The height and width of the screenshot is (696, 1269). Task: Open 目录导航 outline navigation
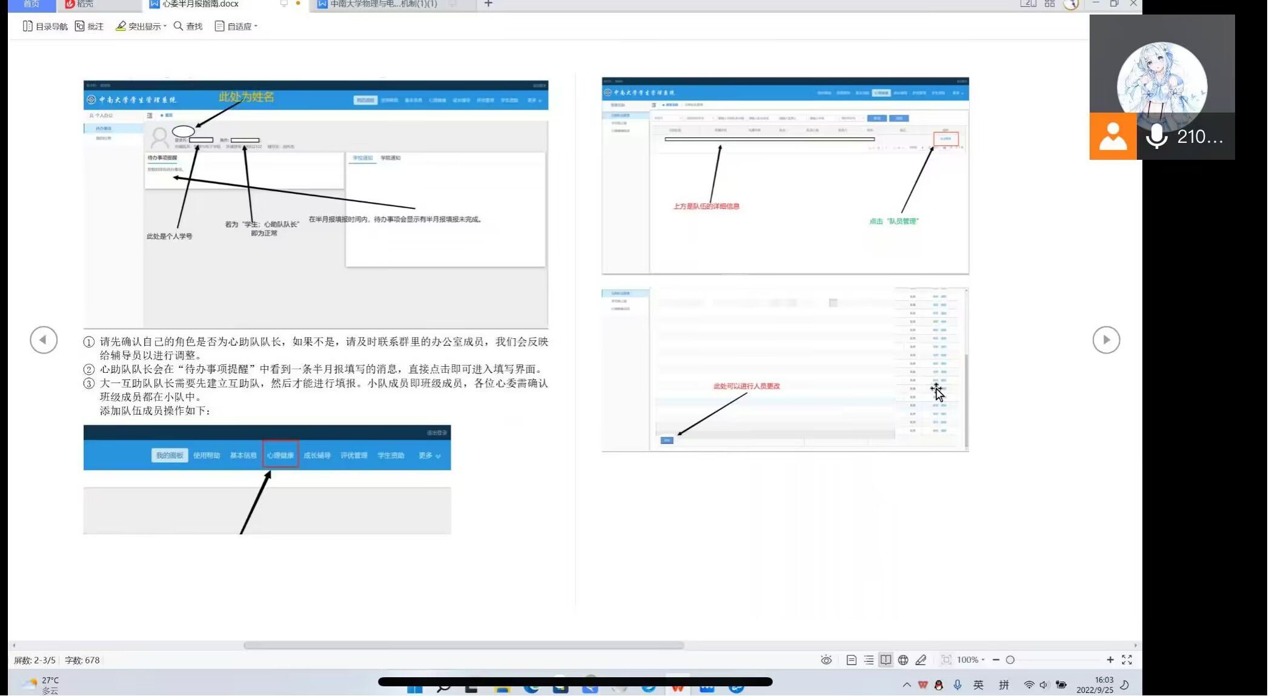tap(45, 27)
